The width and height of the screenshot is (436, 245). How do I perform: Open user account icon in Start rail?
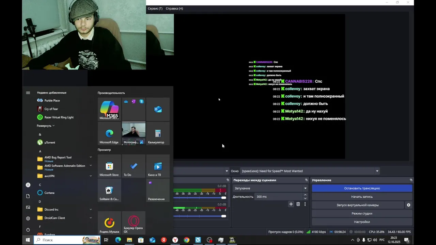pyautogui.click(x=28, y=185)
